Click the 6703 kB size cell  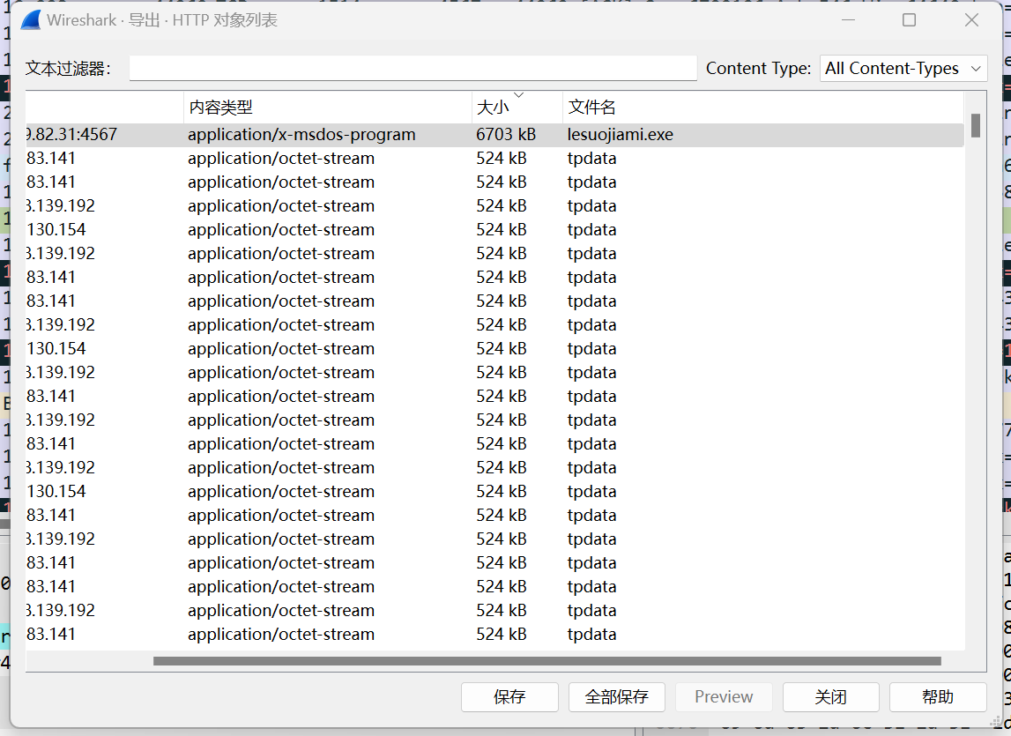506,134
